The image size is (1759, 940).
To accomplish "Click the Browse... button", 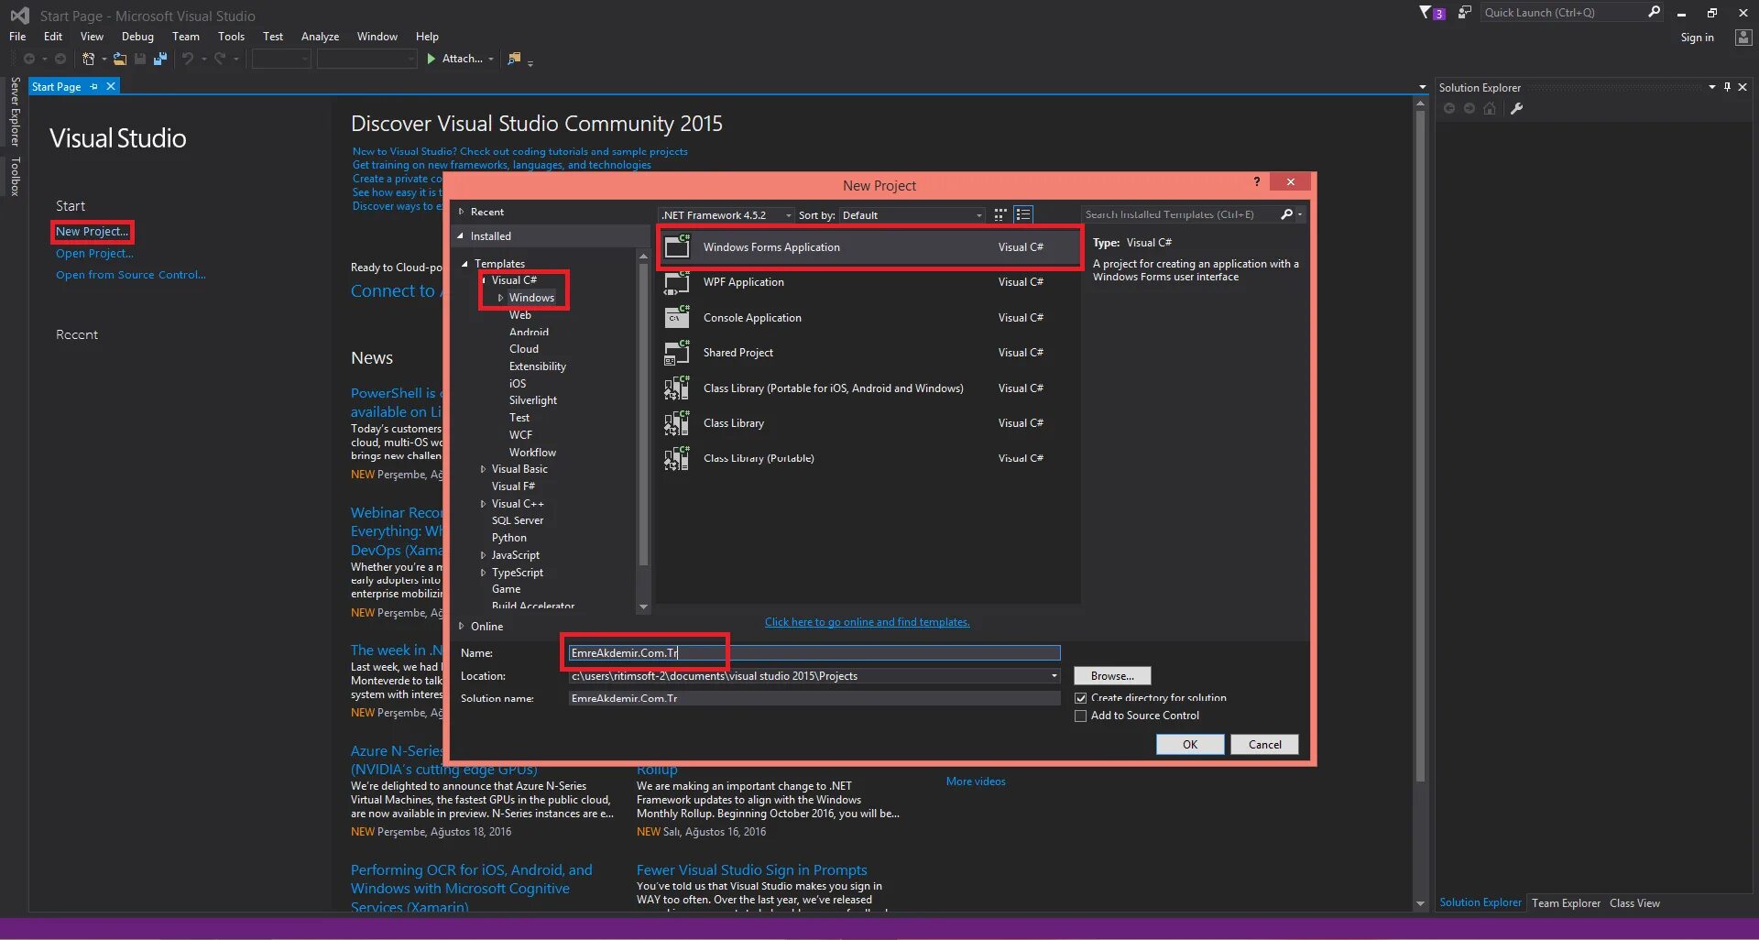I will pos(1112,676).
